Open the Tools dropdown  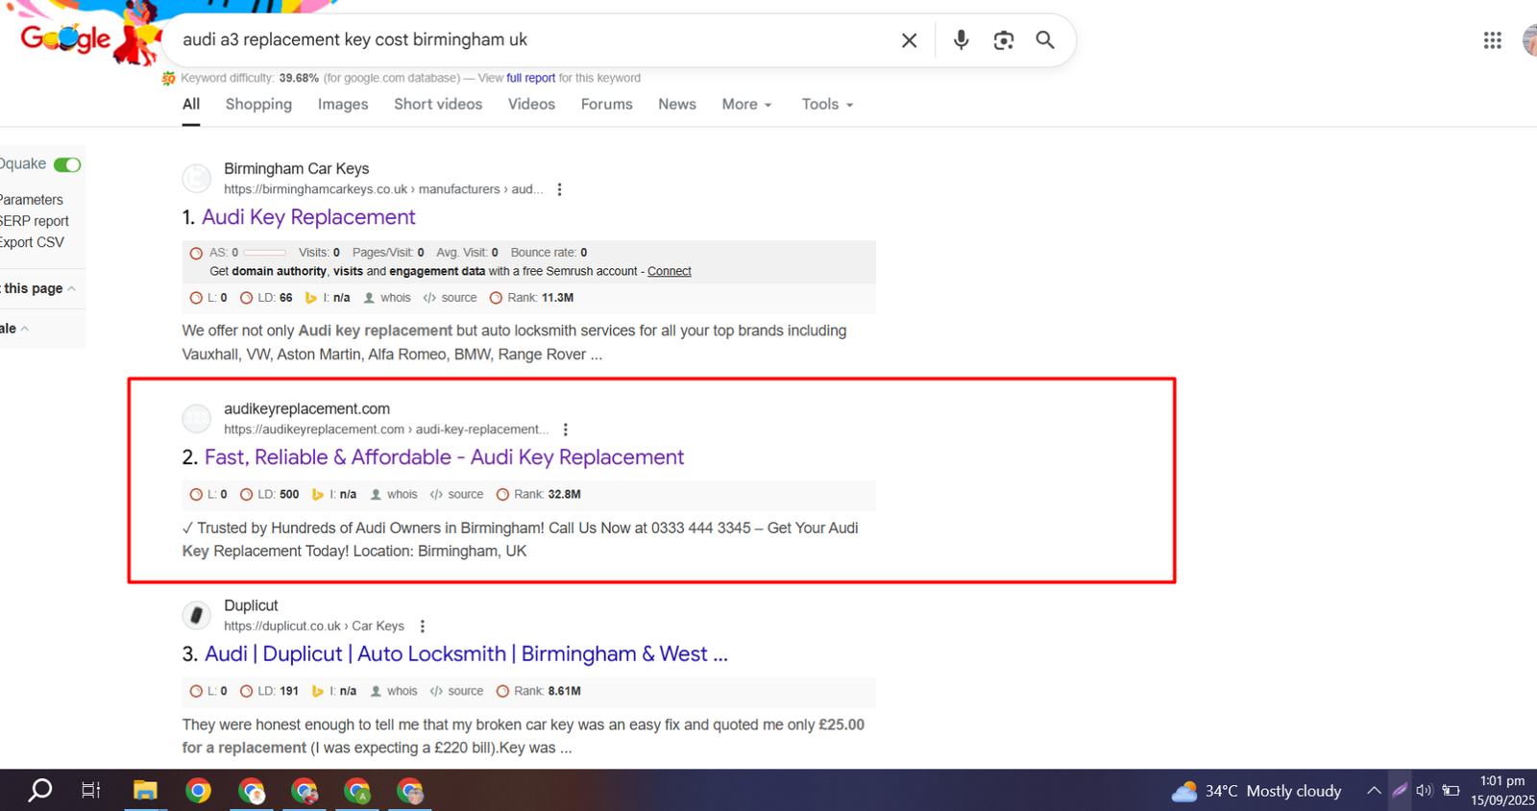[827, 105]
